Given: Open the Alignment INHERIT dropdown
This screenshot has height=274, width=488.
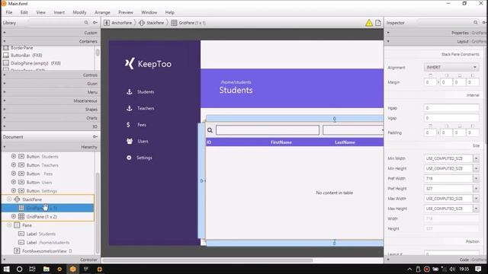Looking at the screenshot, I should point(451,67).
